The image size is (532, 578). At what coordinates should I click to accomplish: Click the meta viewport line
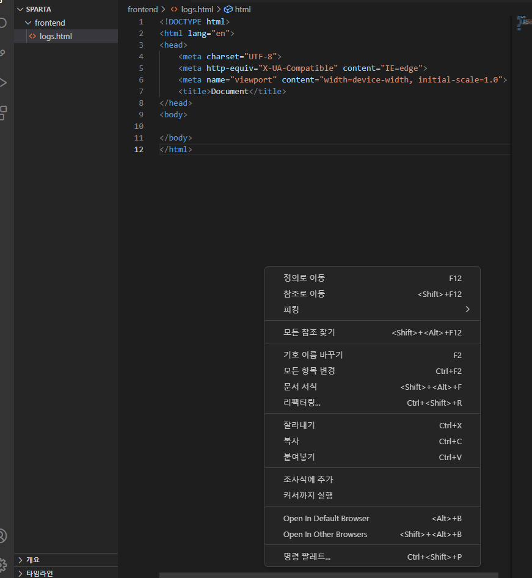[x=343, y=79]
